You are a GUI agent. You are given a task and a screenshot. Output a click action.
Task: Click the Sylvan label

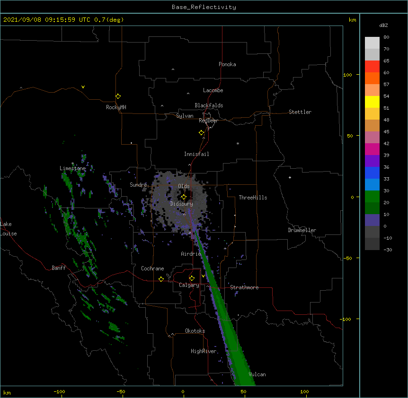[x=185, y=116]
